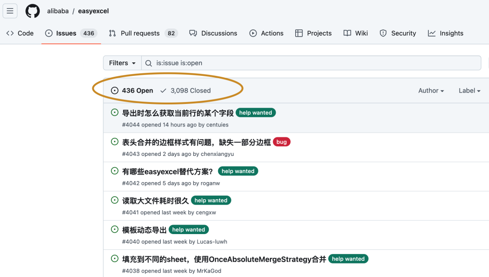Focus the is:issue is:open search field
The image size is (489, 277).
click(x=311, y=63)
